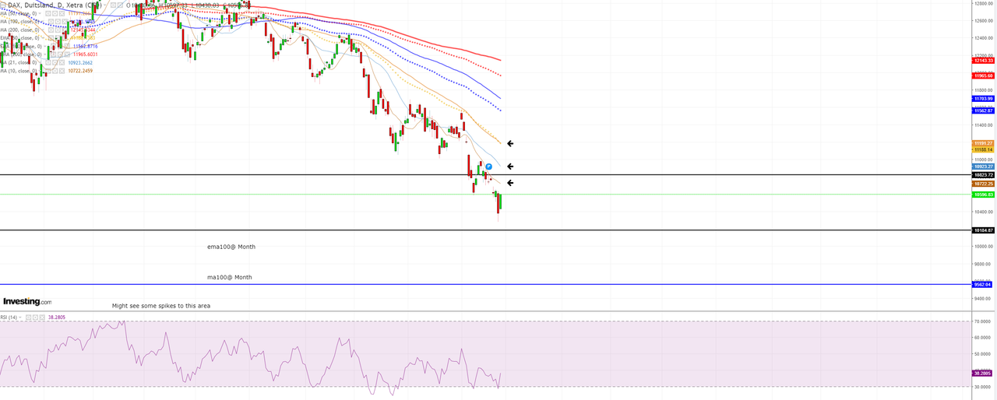Click the "Might see some spikes to this area" note
This screenshot has height=400, width=997.
(161, 306)
